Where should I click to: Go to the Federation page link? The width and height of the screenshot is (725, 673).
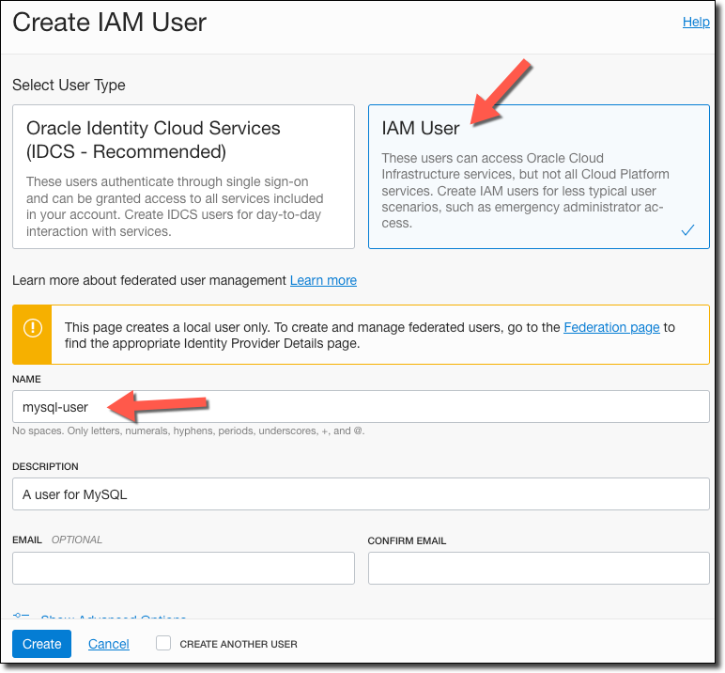tap(611, 327)
